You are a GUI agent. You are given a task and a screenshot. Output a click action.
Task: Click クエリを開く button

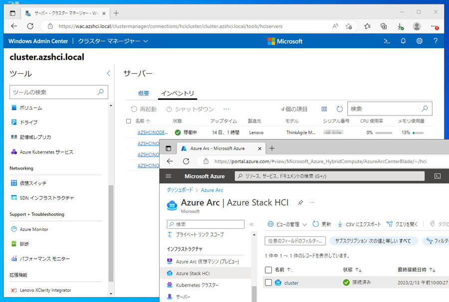[x=402, y=224]
